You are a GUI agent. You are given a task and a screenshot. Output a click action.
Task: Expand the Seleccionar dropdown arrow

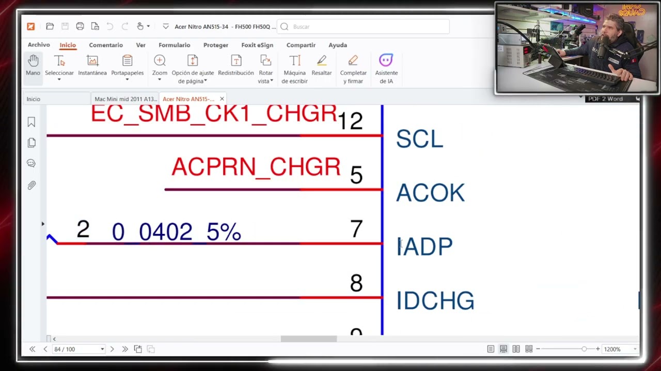59,80
